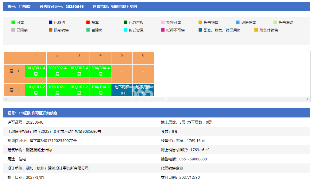Click the 层: 1 row label

click(14, 90)
